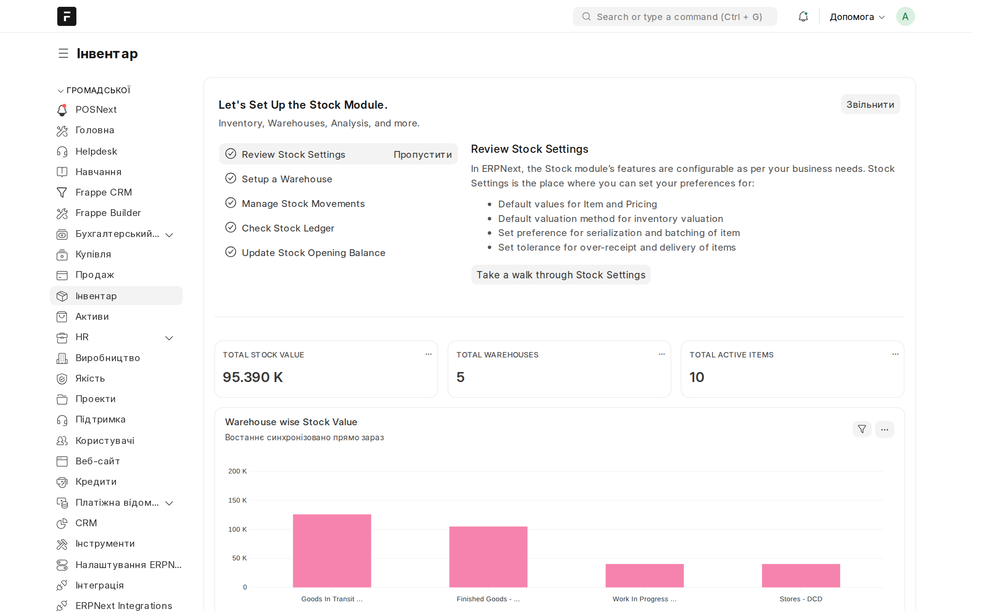This screenshot has height=614, width=982.
Task: Open the user avatar A menu
Action: pyautogui.click(x=905, y=16)
